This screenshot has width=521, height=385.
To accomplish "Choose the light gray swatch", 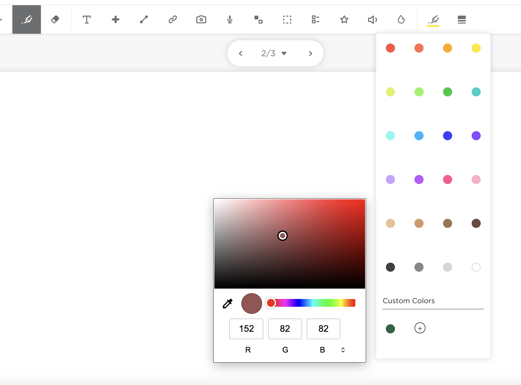I will pyautogui.click(x=448, y=267).
